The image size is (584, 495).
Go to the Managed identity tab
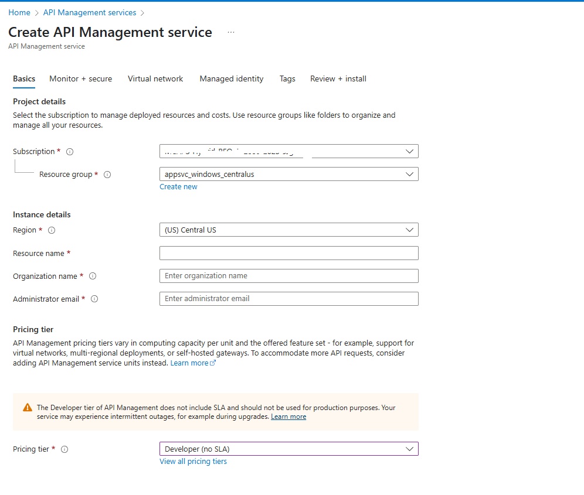click(232, 79)
